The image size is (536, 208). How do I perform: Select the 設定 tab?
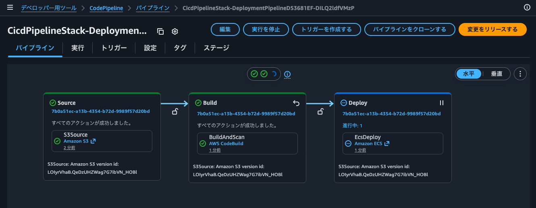tap(150, 48)
